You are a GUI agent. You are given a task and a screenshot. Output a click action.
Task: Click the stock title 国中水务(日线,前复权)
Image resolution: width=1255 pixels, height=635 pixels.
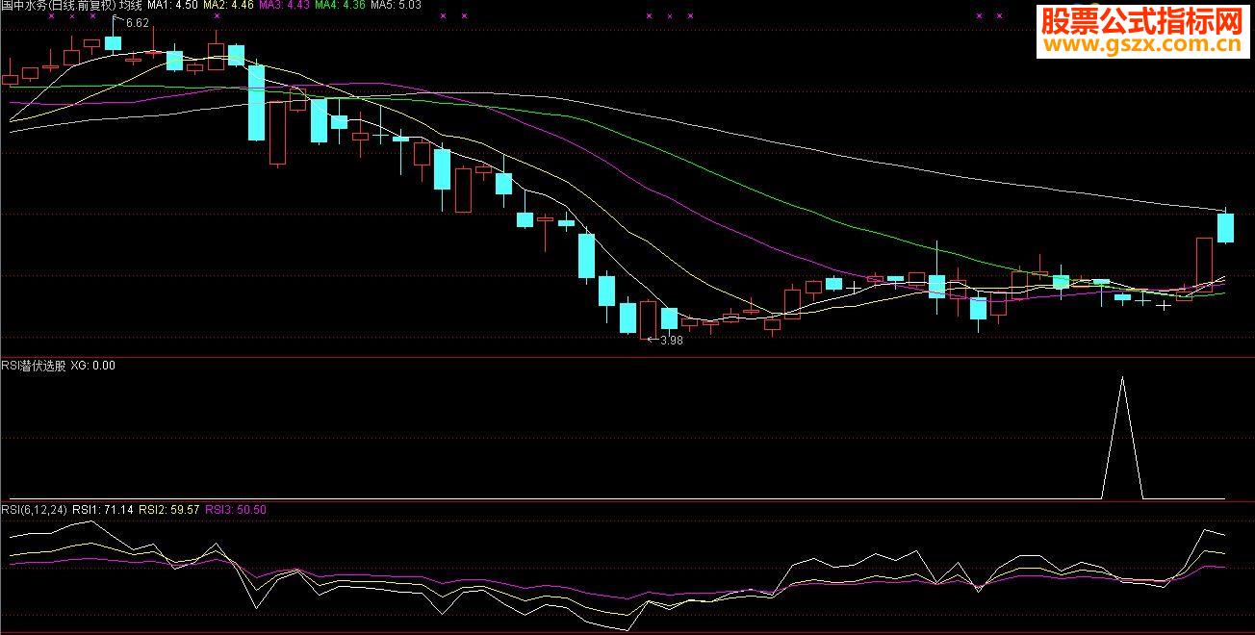(58, 6)
